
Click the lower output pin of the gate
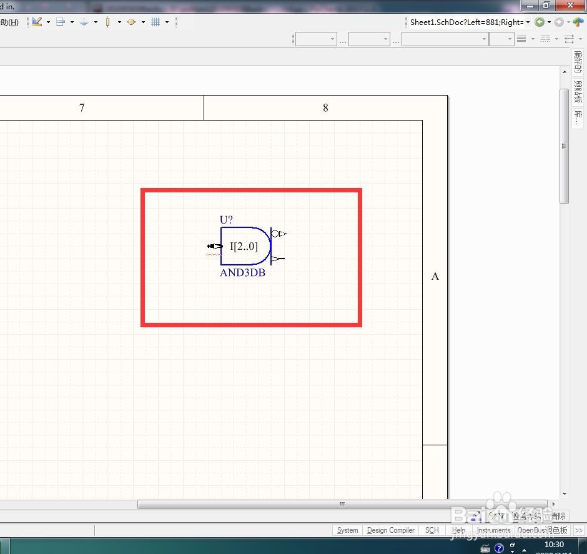click(x=278, y=259)
